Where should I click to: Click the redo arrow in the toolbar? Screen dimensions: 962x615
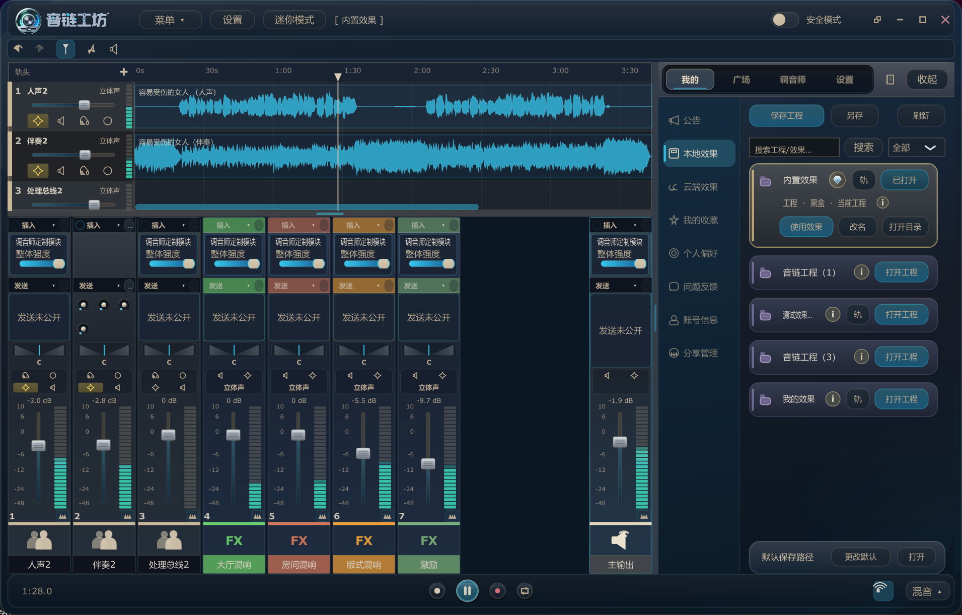[39, 49]
